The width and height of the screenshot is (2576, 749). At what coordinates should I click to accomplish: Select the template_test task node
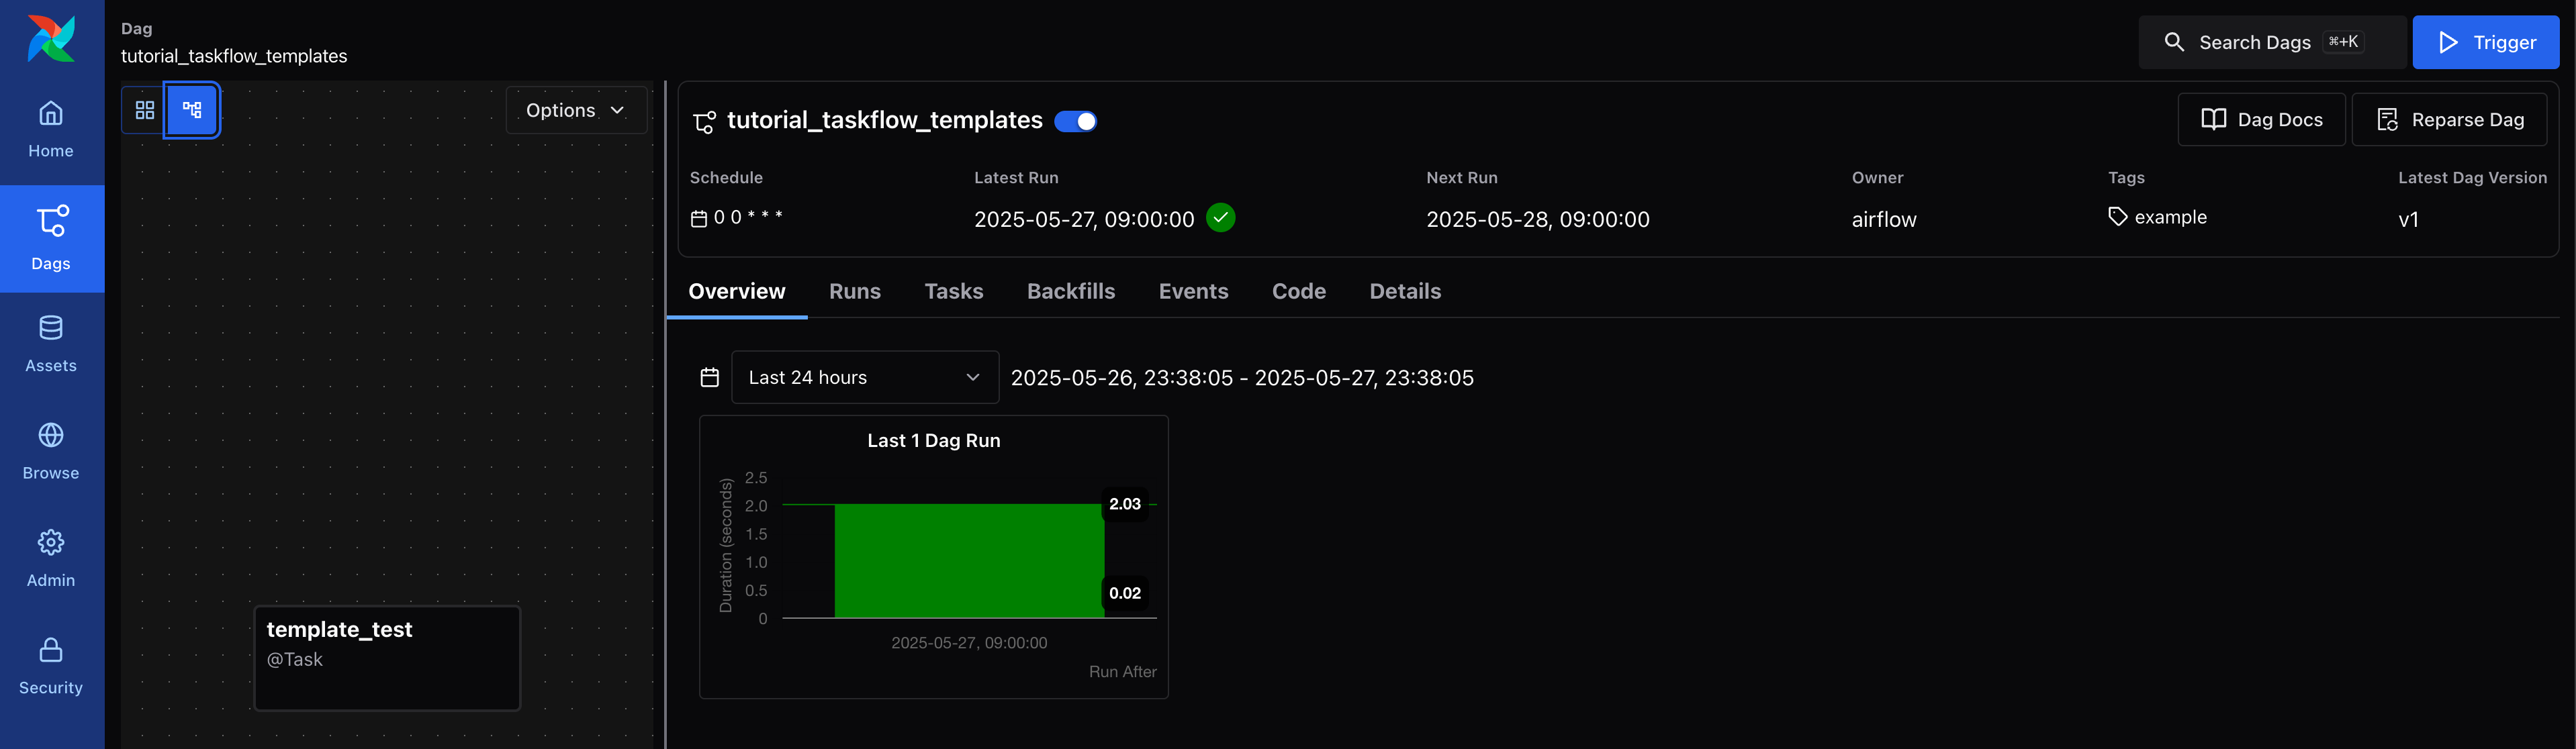[x=387, y=657]
